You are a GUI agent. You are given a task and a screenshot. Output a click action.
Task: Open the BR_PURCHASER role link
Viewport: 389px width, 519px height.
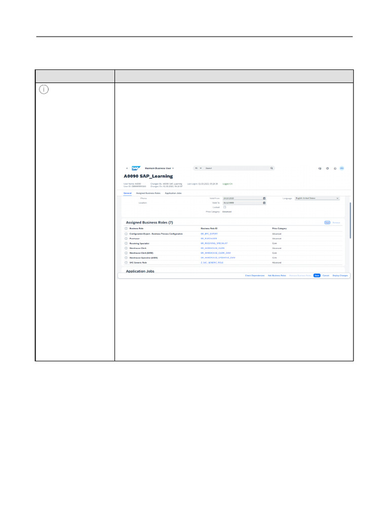(x=209, y=239)
